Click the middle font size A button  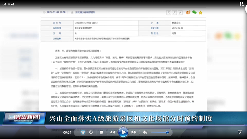[174, 12]
